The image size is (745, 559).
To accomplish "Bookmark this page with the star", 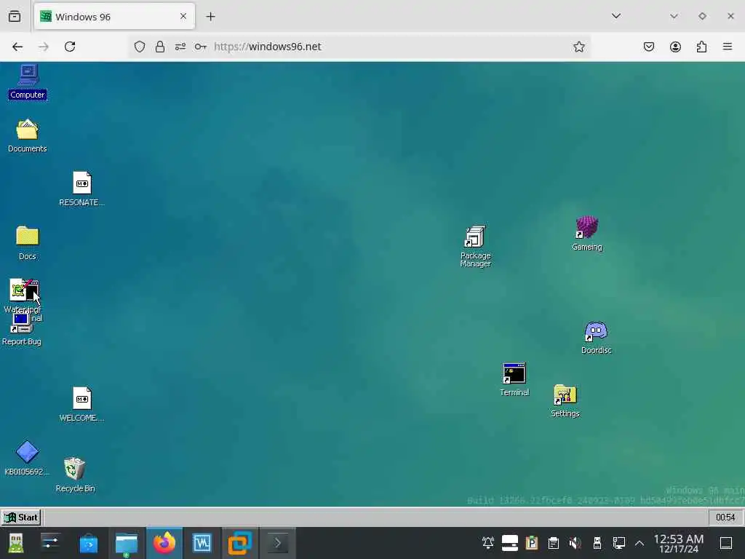I will (x=578, y=47).
